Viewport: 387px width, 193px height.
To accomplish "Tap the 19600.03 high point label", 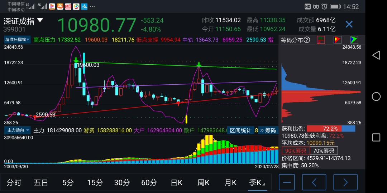I will tap(88, 65).
